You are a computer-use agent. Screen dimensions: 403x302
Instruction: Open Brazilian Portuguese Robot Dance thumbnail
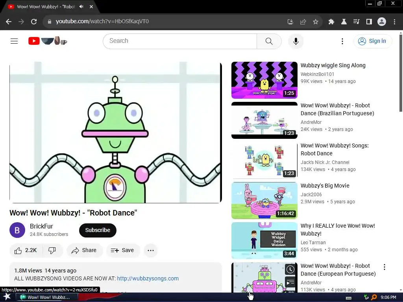(264, 120)
